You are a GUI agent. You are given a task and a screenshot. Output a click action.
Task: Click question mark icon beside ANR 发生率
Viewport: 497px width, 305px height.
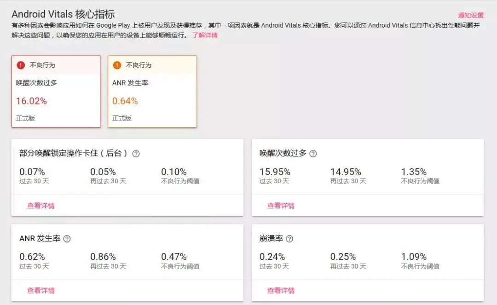point(67,239)
